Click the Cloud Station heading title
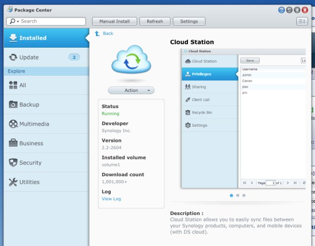 pos(192,42)
